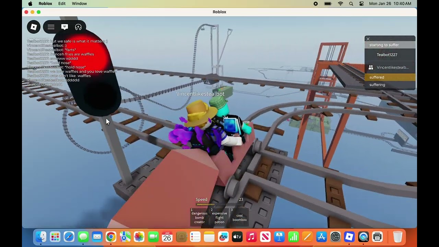Open Calendar from the dock
This screenshot has height=247, width=439.
(167, 237)
